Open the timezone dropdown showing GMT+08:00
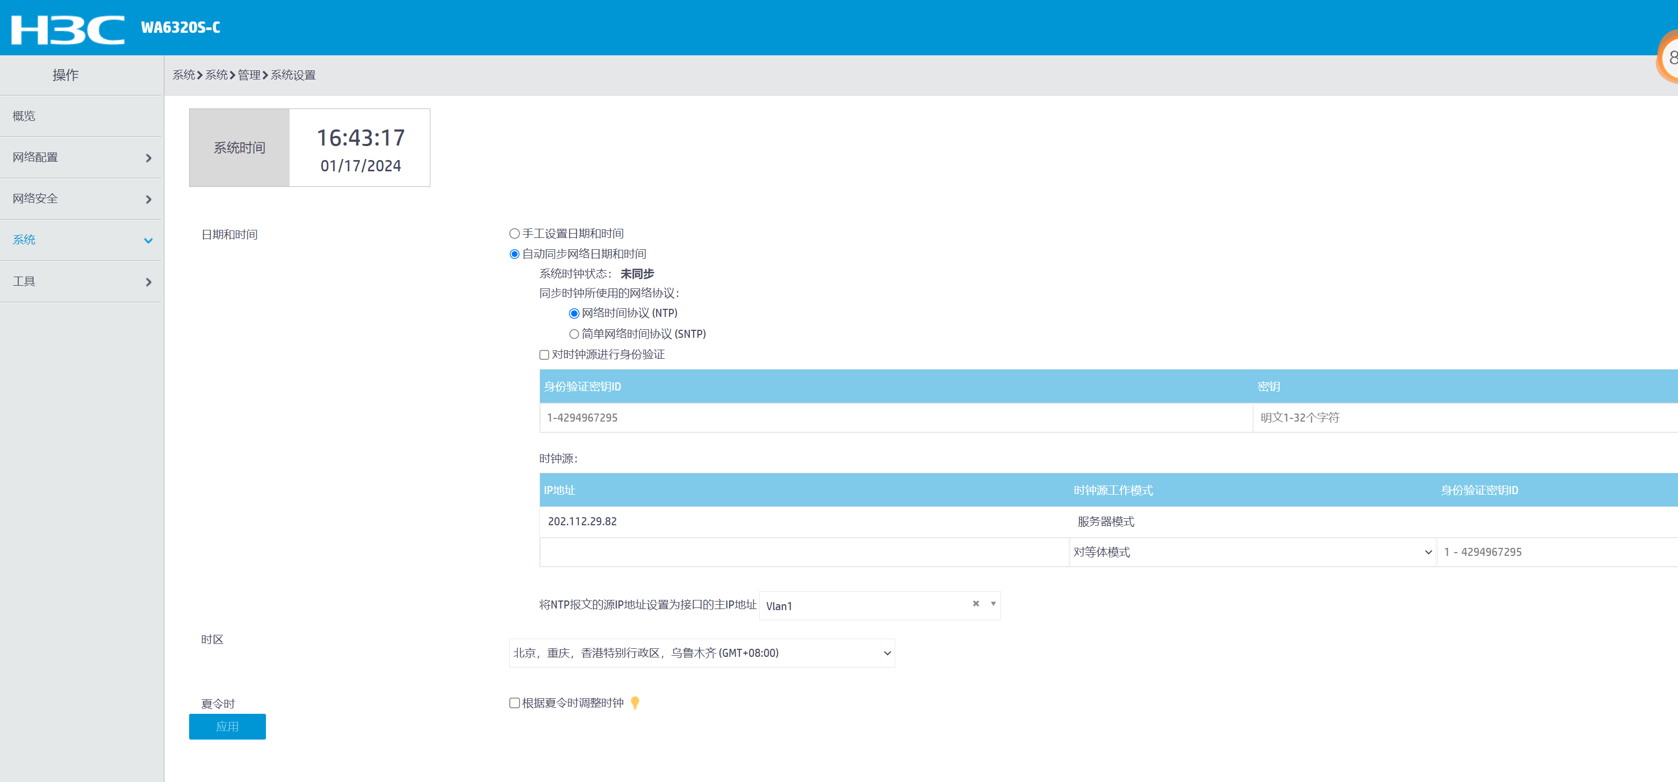Image resolution: width=1678 pixels, height=782 pixels. click(x=702, y=653)
